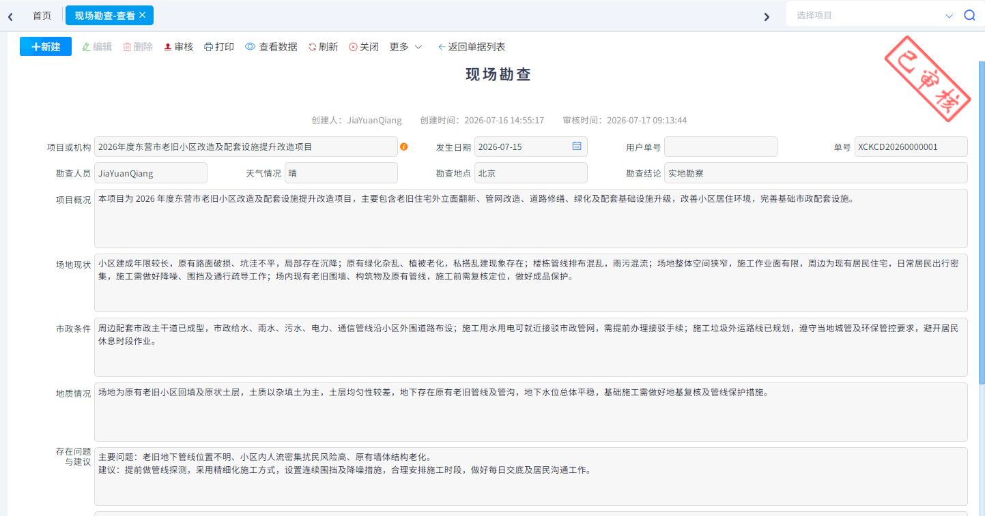
Task: Click the 勘查人员 field JiaYuanQiang
Action: (x=151, y=173)
